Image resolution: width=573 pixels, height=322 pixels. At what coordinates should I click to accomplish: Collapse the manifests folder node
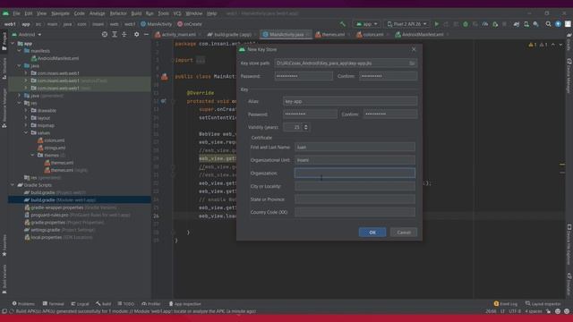(20, 51)
